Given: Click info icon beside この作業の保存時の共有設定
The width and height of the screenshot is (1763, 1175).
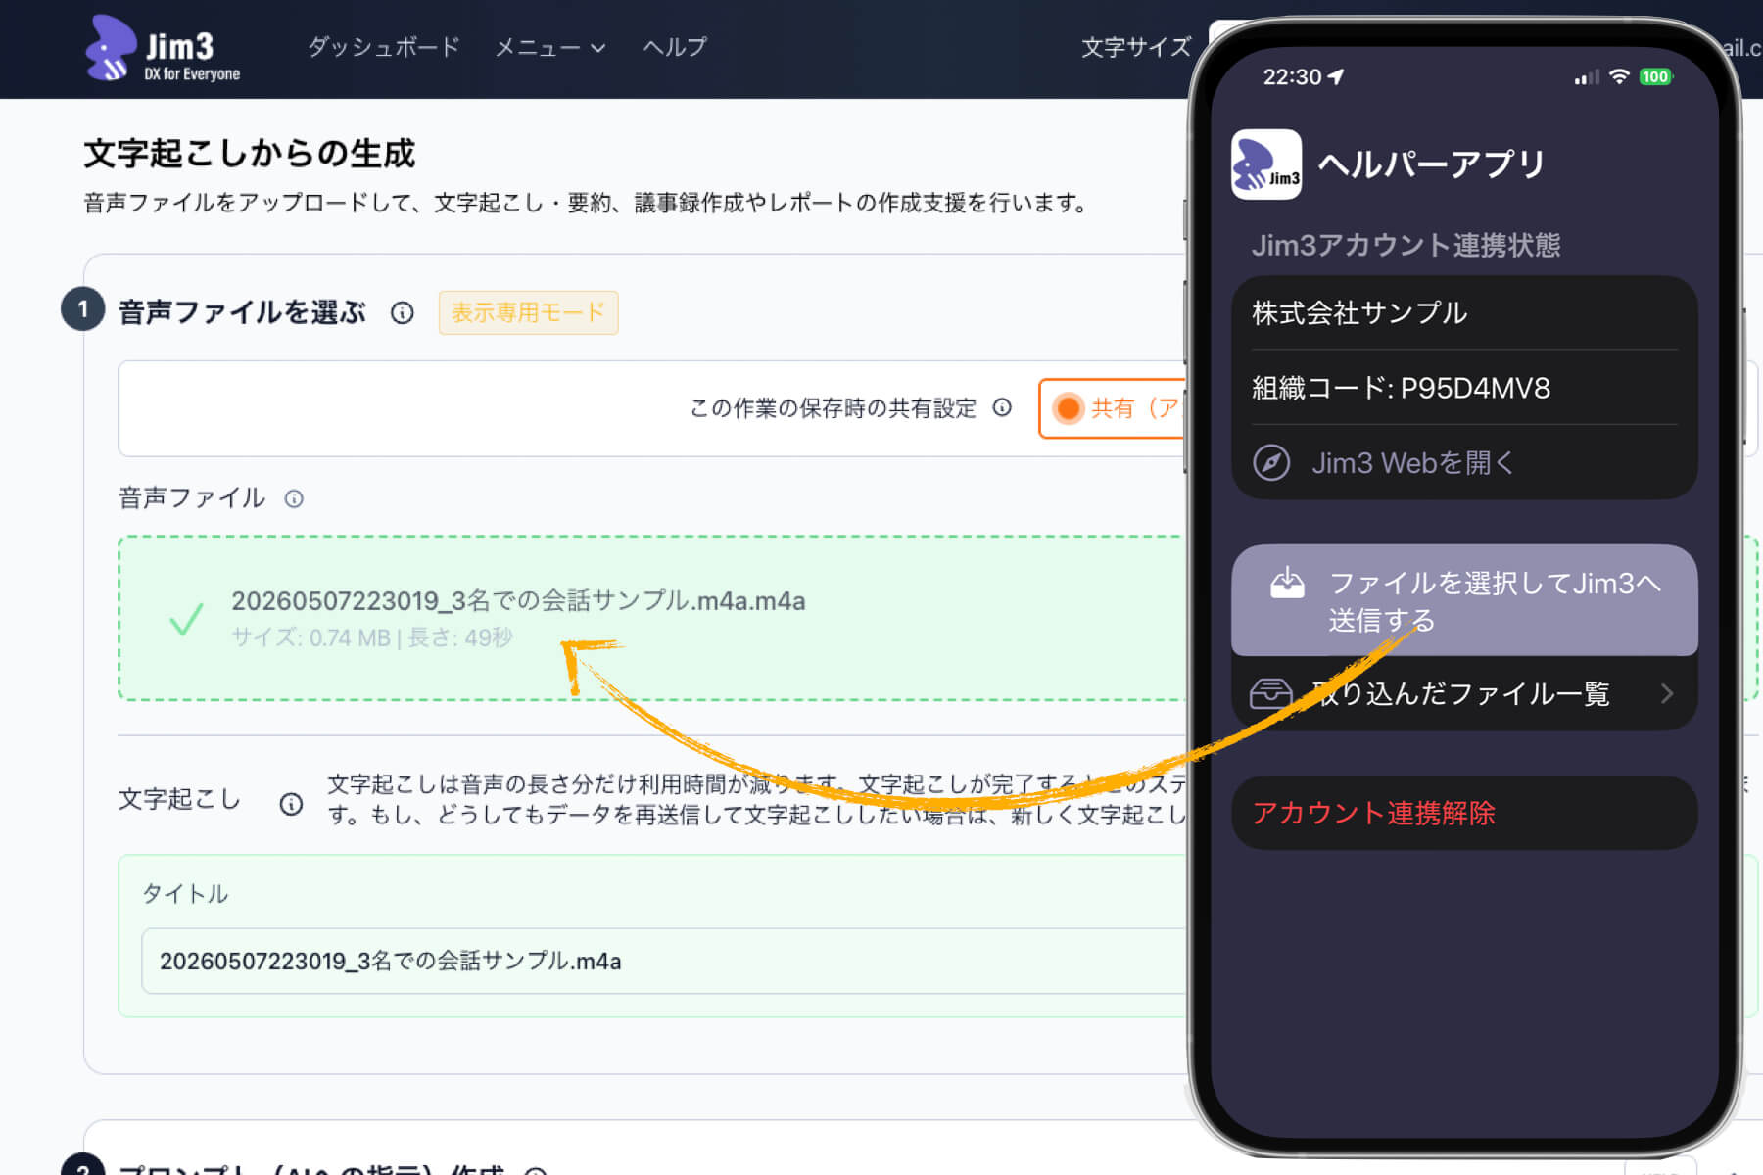Looking at the screenshot, I should pyautogui.click(x=1002, y=407).
